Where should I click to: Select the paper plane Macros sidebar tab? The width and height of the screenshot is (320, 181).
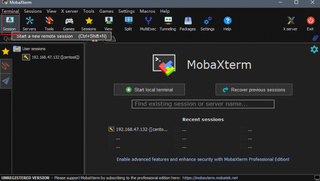tap(6, 81)
